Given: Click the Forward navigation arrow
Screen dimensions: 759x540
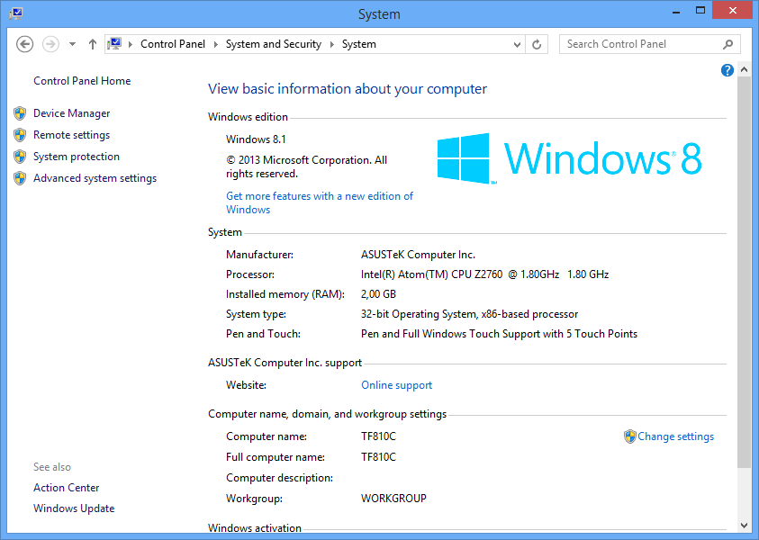Looking at the screenshot, I should [50, 44].
